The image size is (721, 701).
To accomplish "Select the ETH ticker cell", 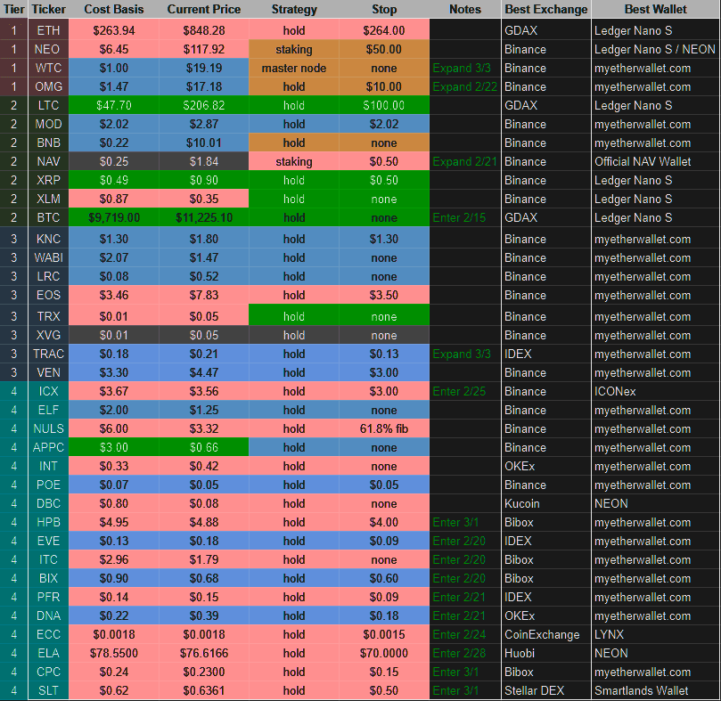I will [x=48, y=30].
